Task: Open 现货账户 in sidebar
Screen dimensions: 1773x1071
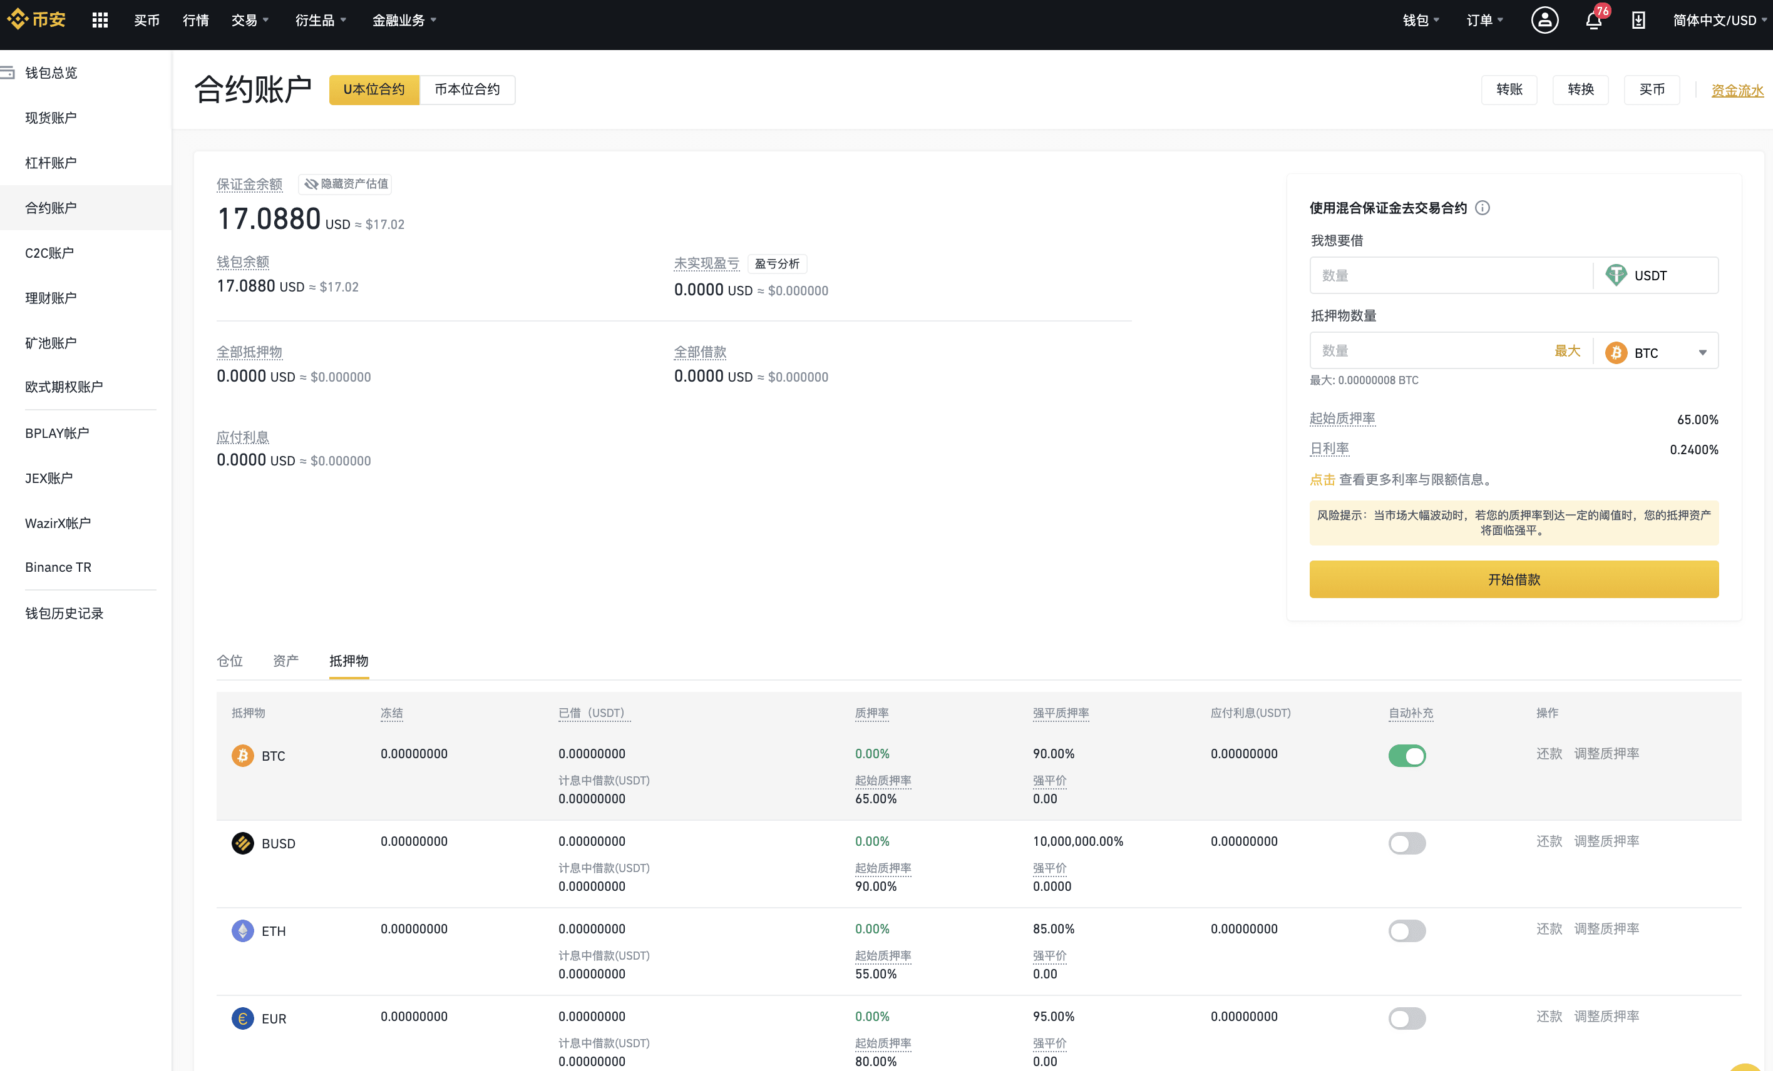Action: 50,118
